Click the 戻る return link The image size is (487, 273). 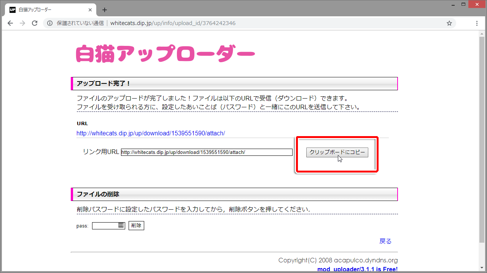pos(385,241)
